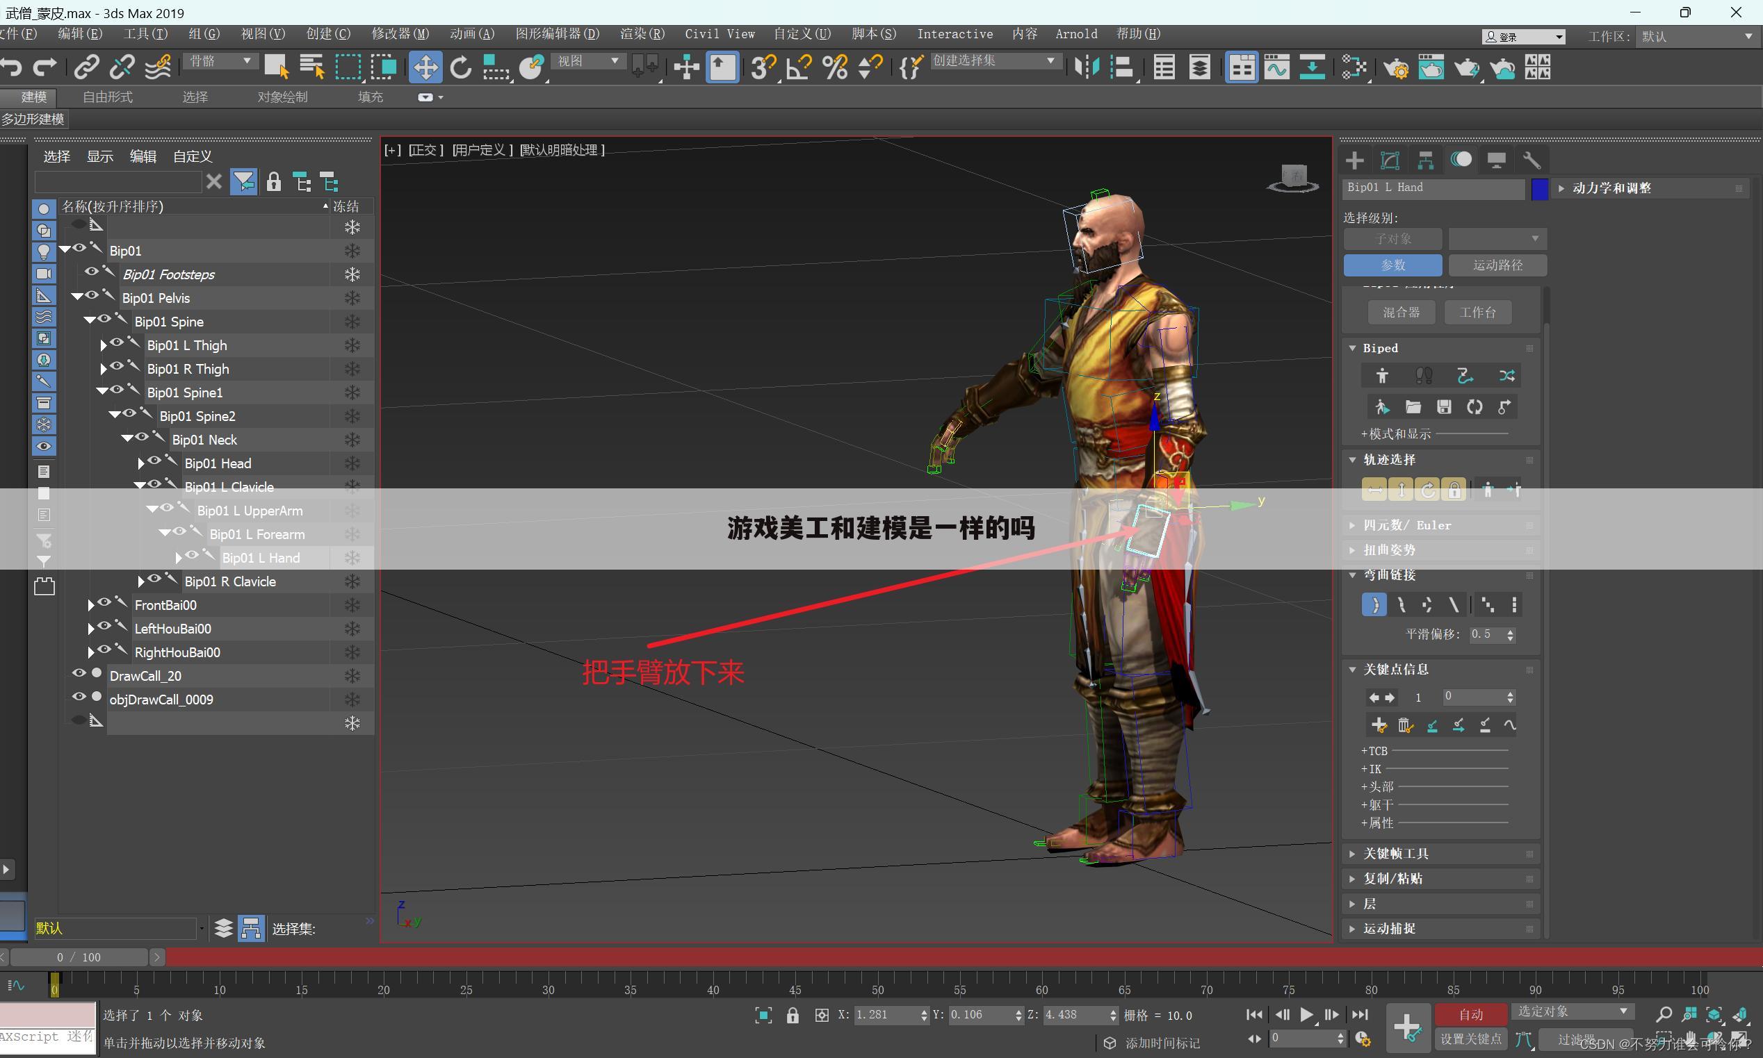
Task: Click Biped Load File folder icon
Action: pos(1413,407)
